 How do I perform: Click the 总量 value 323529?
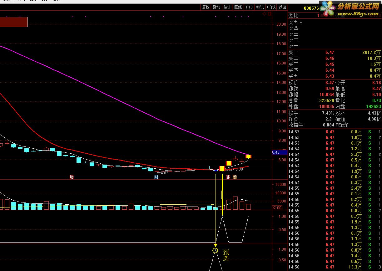click(x=327, y=100)
